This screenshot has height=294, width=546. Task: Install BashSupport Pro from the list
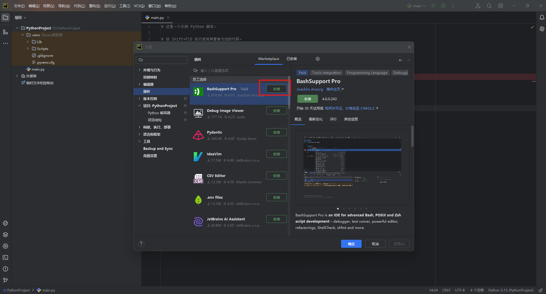(x=277, y=89)
